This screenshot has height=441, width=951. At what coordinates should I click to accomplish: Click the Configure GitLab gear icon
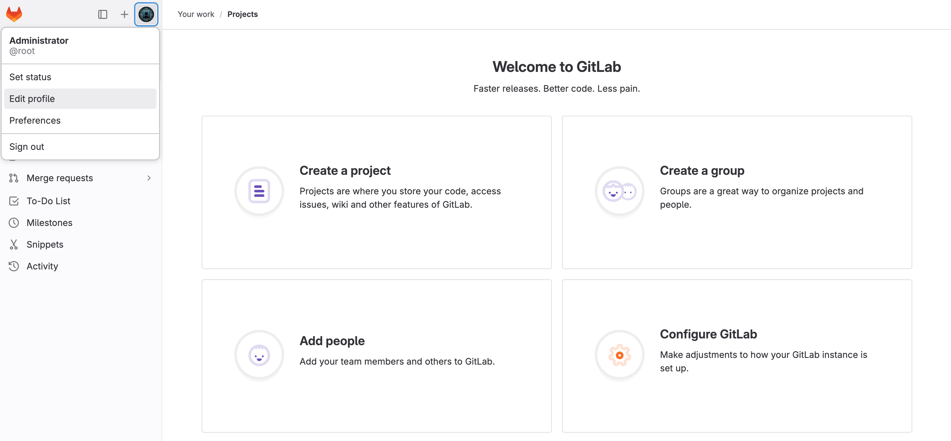coord(619,355)
